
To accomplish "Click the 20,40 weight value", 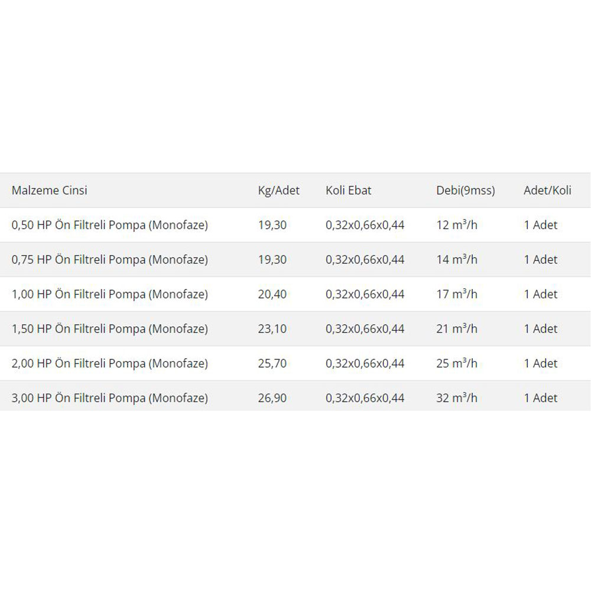I will [x=272, y=294].
